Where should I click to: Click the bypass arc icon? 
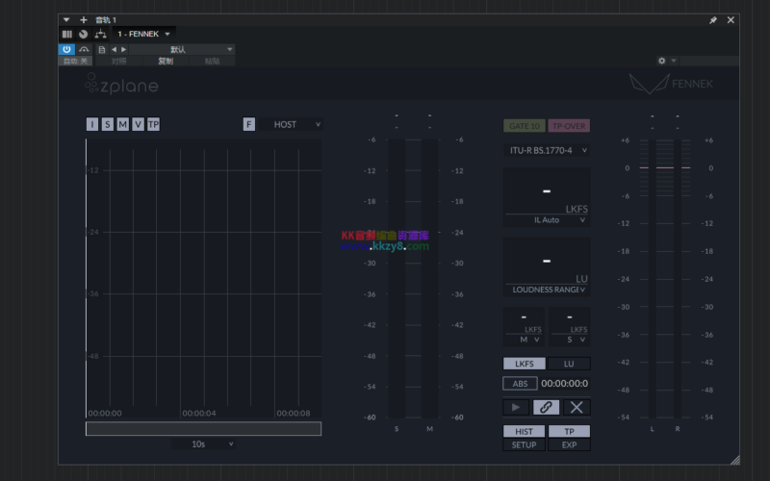[x=84, y=49]
